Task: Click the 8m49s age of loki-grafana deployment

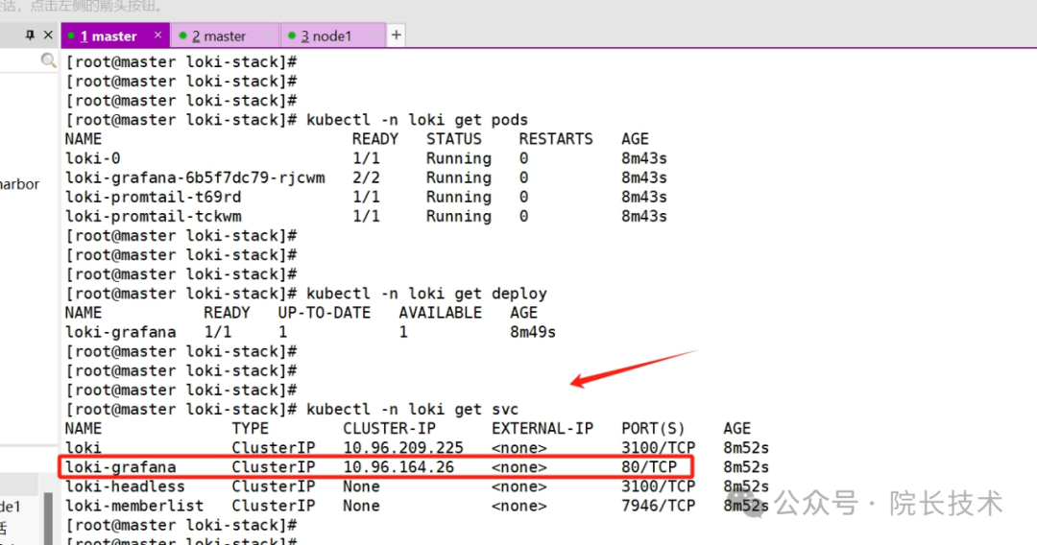Action: click(x=533, y=332)
